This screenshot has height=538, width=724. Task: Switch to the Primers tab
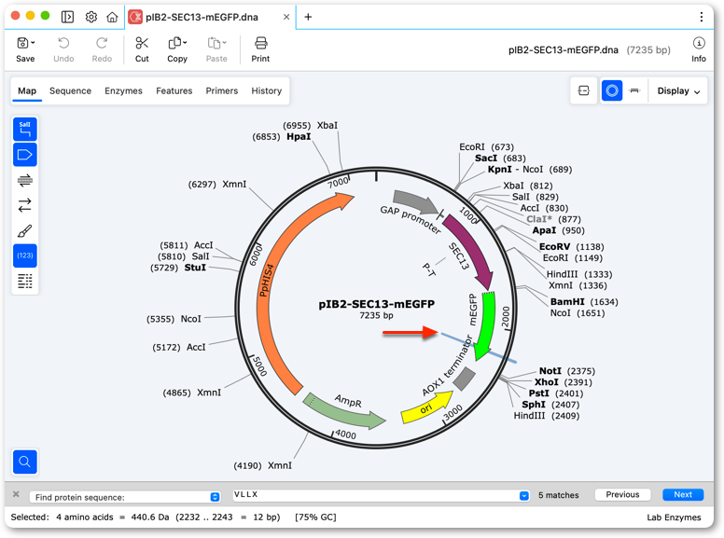(x=222, y=90)
